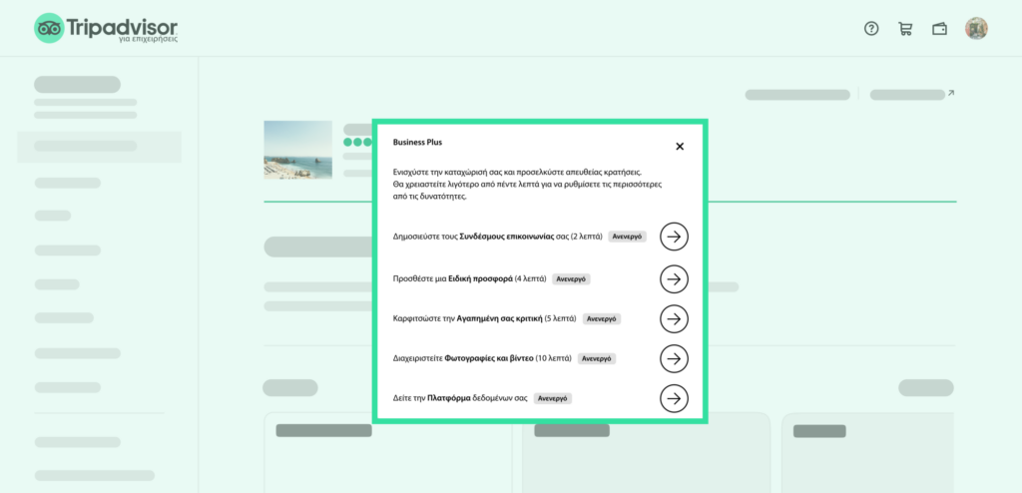
Task: Click the για επιχειρήσεις tagline under the Tripadvisor logo
Action: tap(148, 39)
